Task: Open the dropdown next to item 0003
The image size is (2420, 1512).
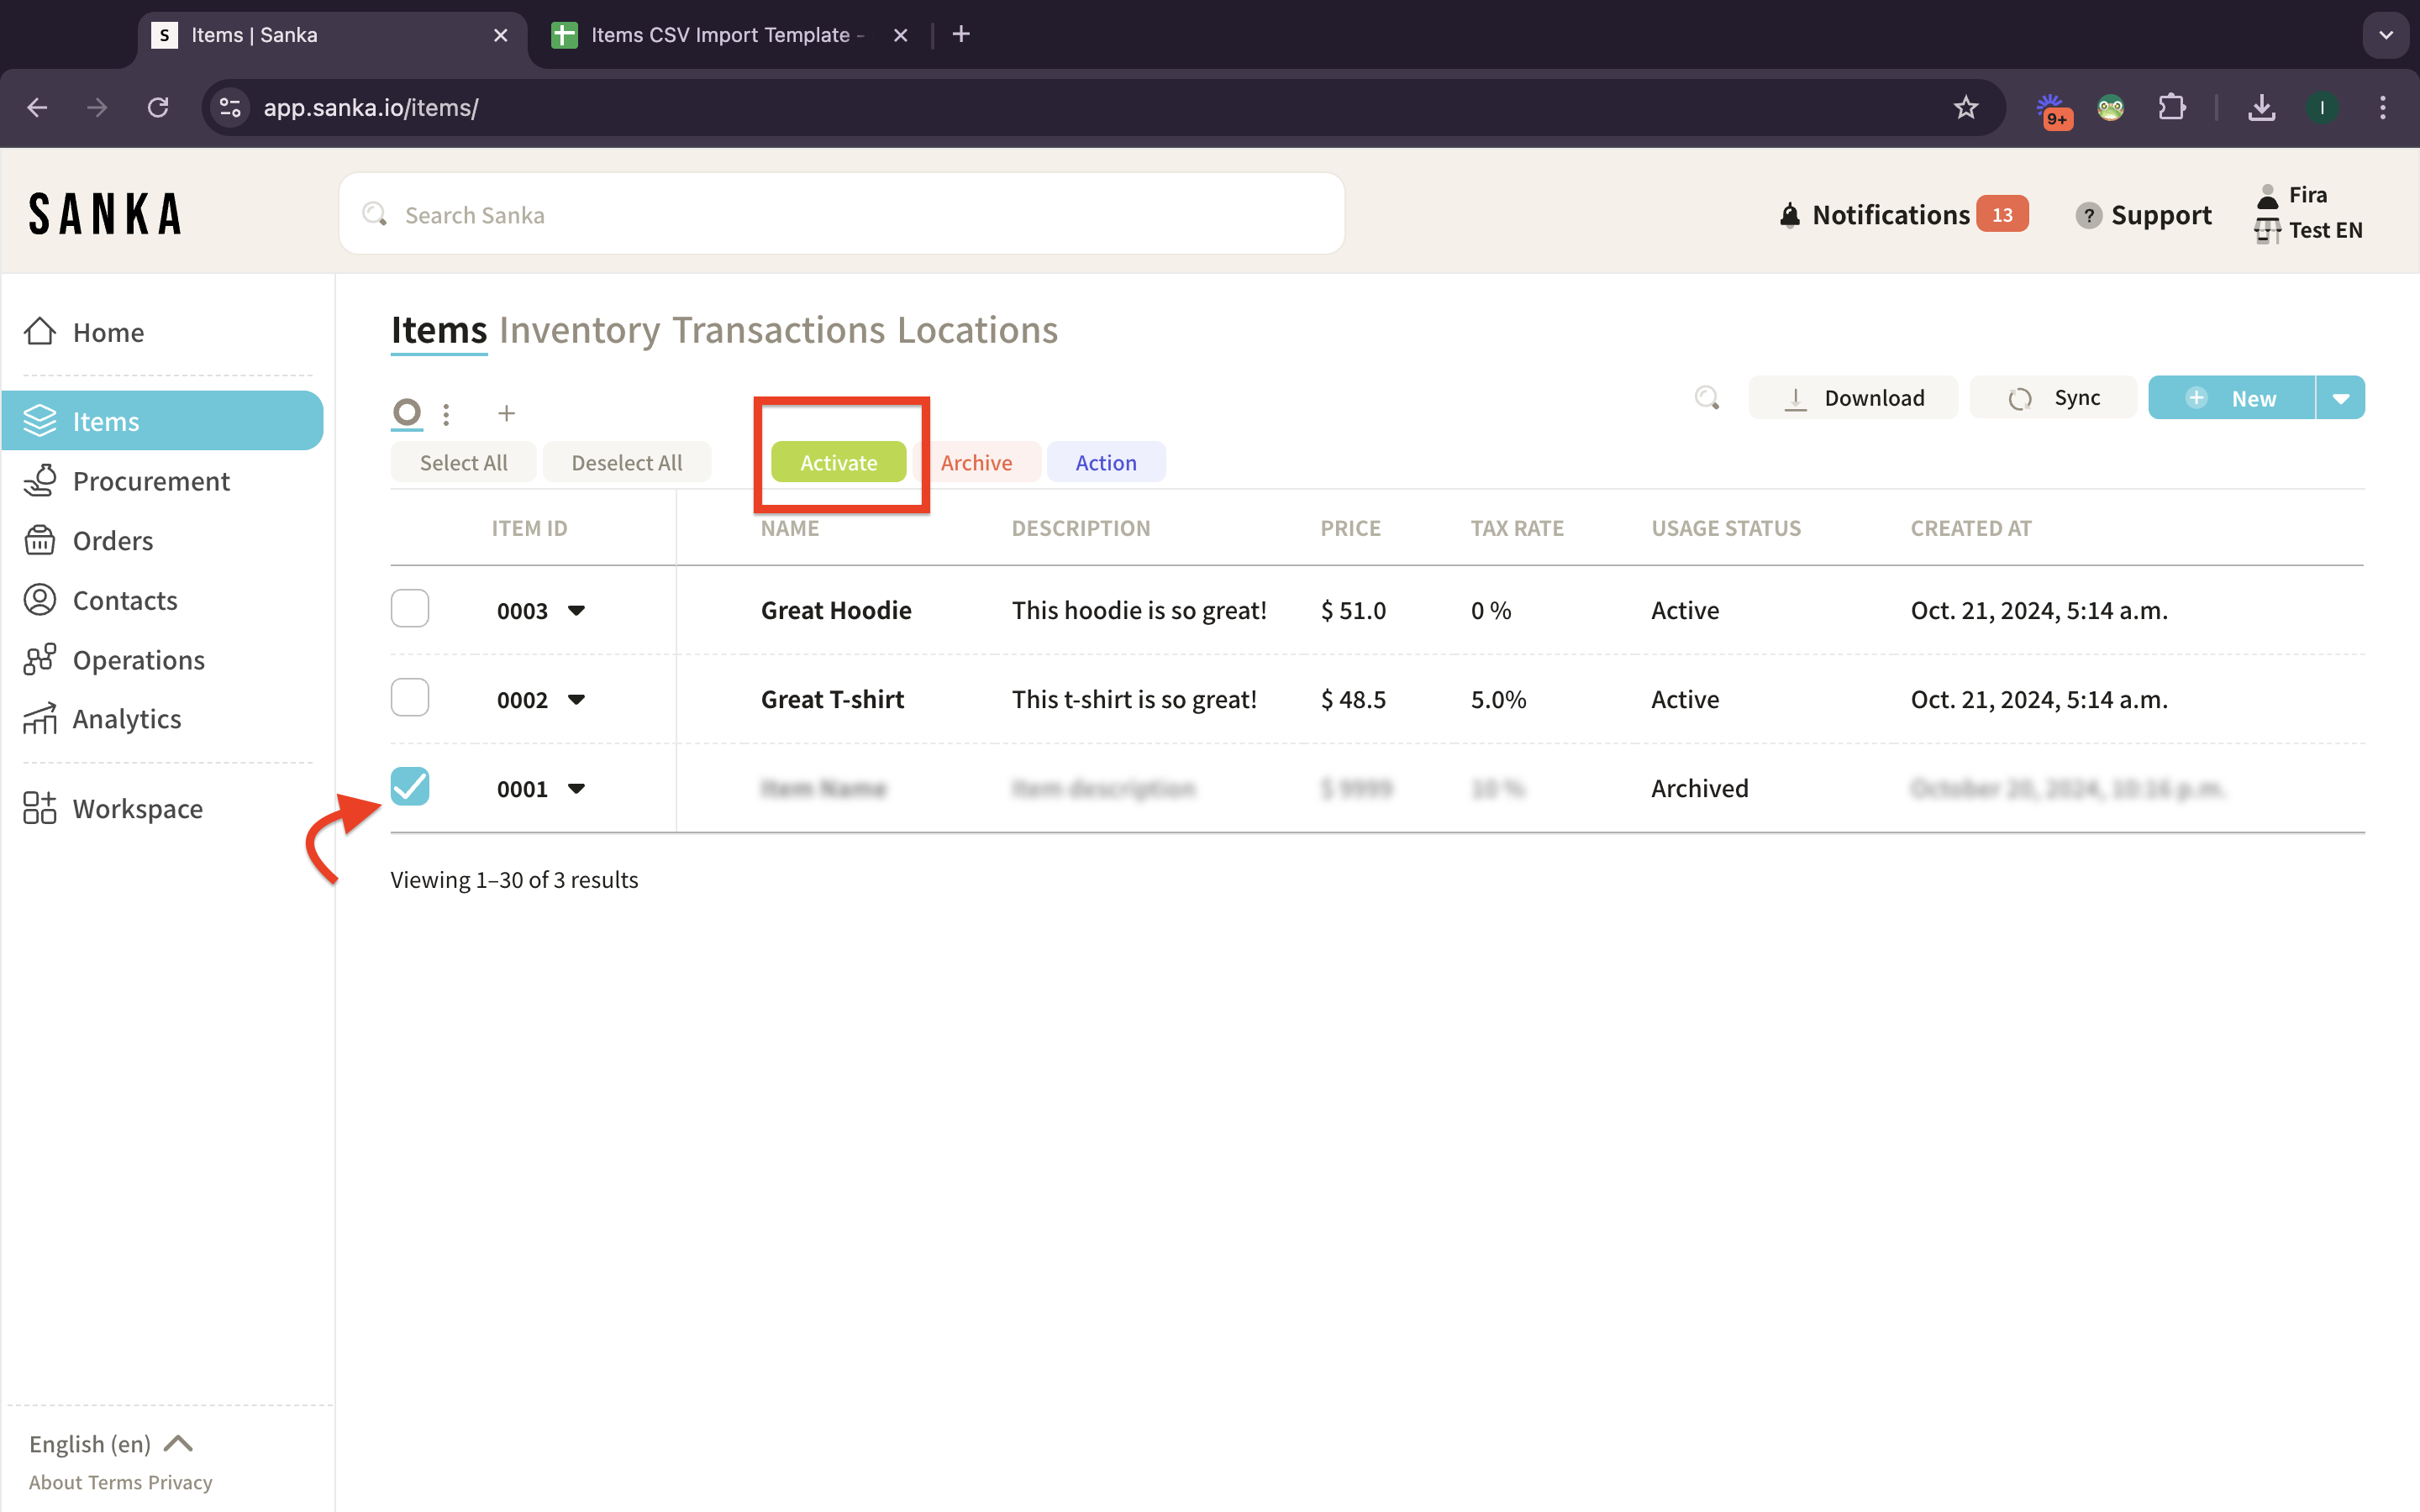Action: 576,610
